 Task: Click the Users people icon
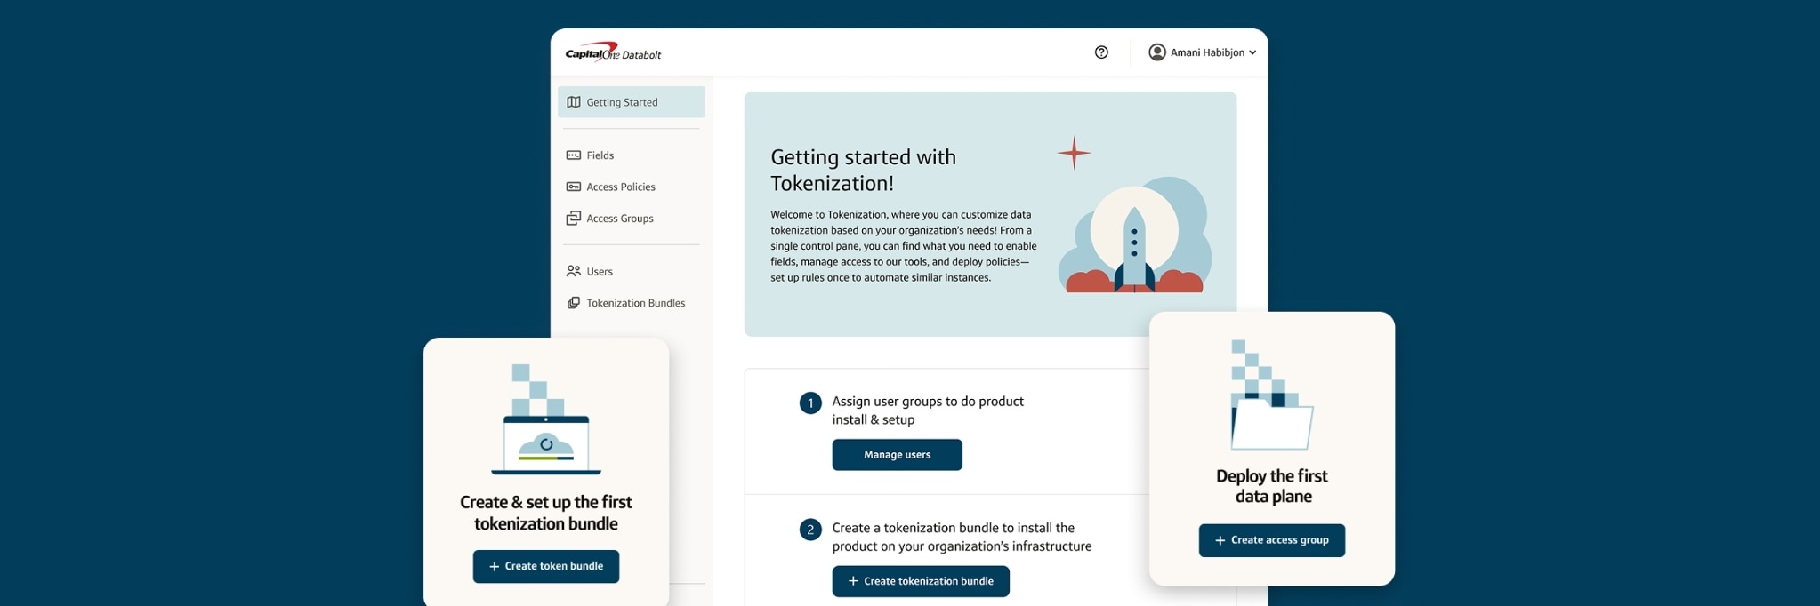pyautogui.click(x=574, y=271)
